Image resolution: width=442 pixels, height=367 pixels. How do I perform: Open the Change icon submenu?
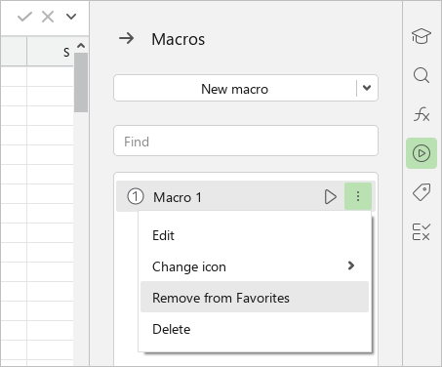pos(255,266)
